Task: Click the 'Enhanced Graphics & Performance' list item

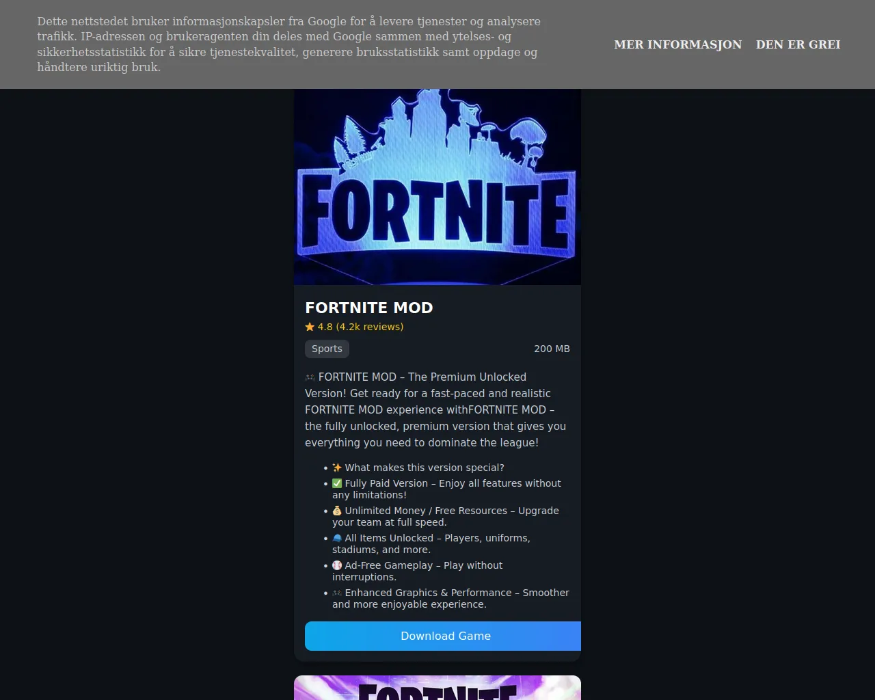Action: pyautogui.click(x=450, y=598)
